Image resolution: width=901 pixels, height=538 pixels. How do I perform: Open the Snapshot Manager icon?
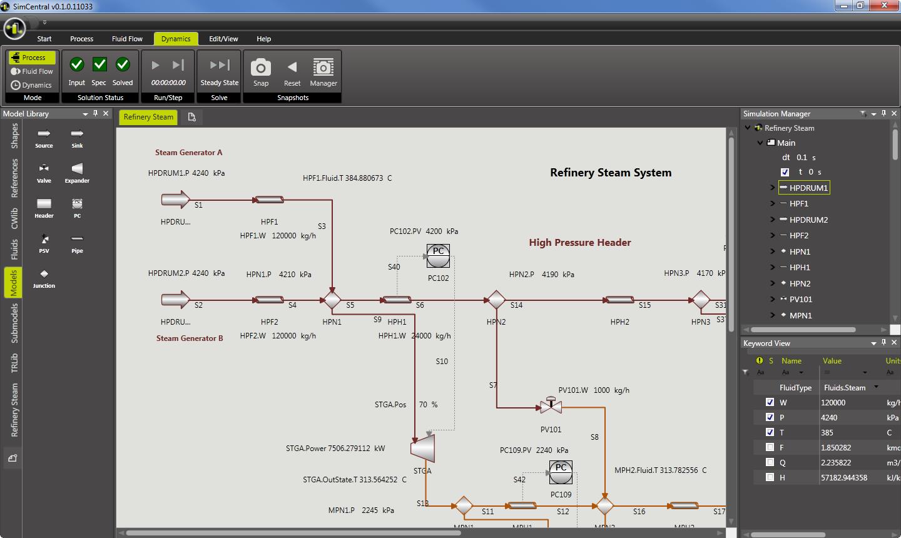coord(323,67)
